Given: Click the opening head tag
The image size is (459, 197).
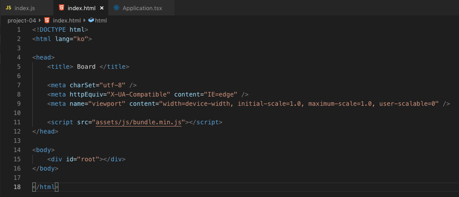Looking at the screenshot, I should 44,57.
